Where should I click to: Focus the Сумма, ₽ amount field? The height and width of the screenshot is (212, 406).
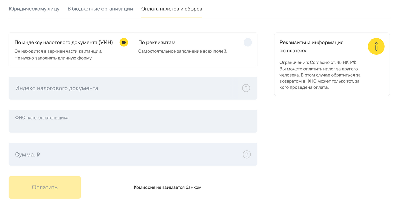point(122,155)
